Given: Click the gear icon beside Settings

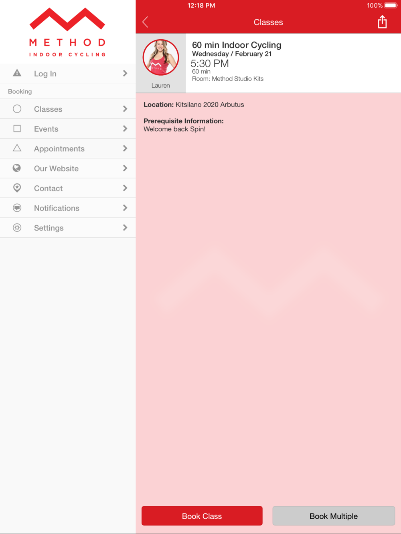Looking at the screenshot, I should [17, 228].
